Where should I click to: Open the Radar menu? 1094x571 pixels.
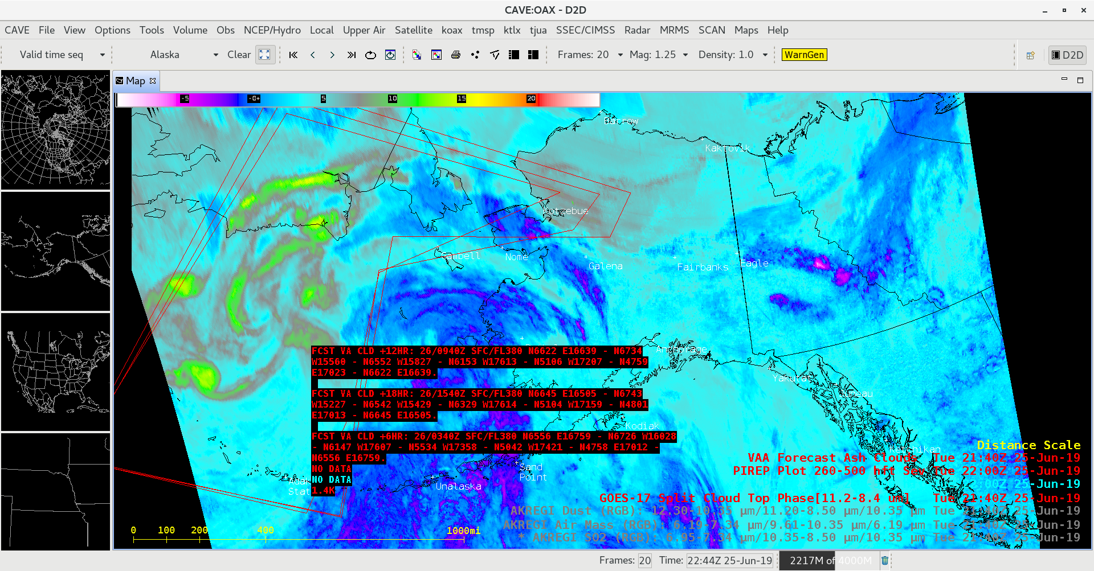(x=638, y=30)
